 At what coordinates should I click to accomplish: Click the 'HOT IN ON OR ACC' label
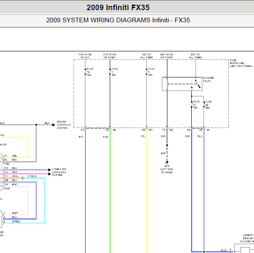click(x=85, y=56)
